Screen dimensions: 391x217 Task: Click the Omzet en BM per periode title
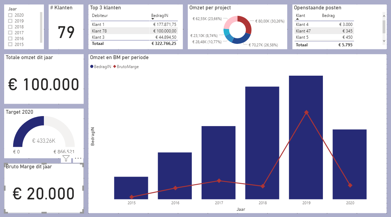coord(119,57)
